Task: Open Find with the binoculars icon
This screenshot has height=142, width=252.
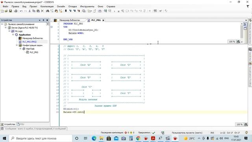Action: coord(48,11)
